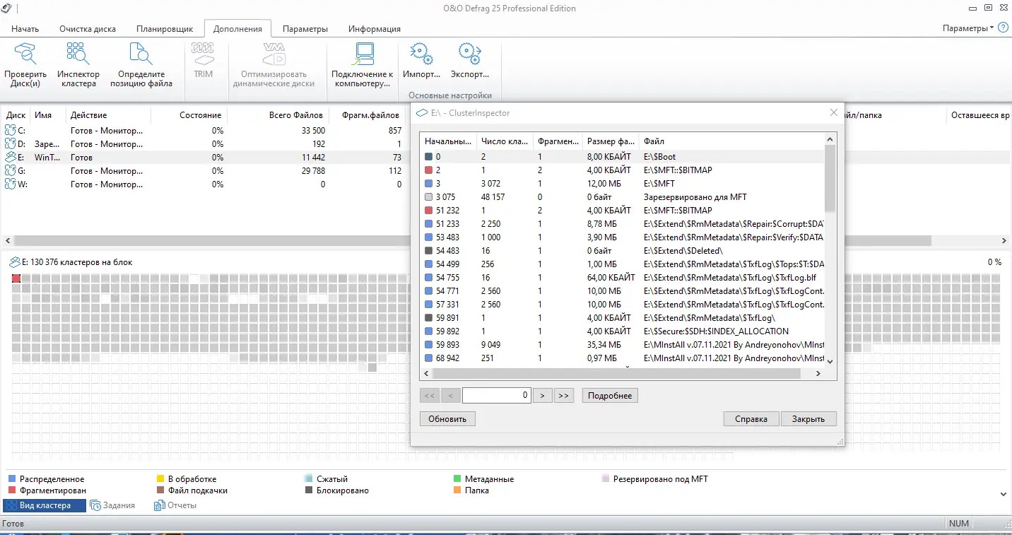Click the Импорт settings gear icon
1012x535 pixels.
point(422,54)
